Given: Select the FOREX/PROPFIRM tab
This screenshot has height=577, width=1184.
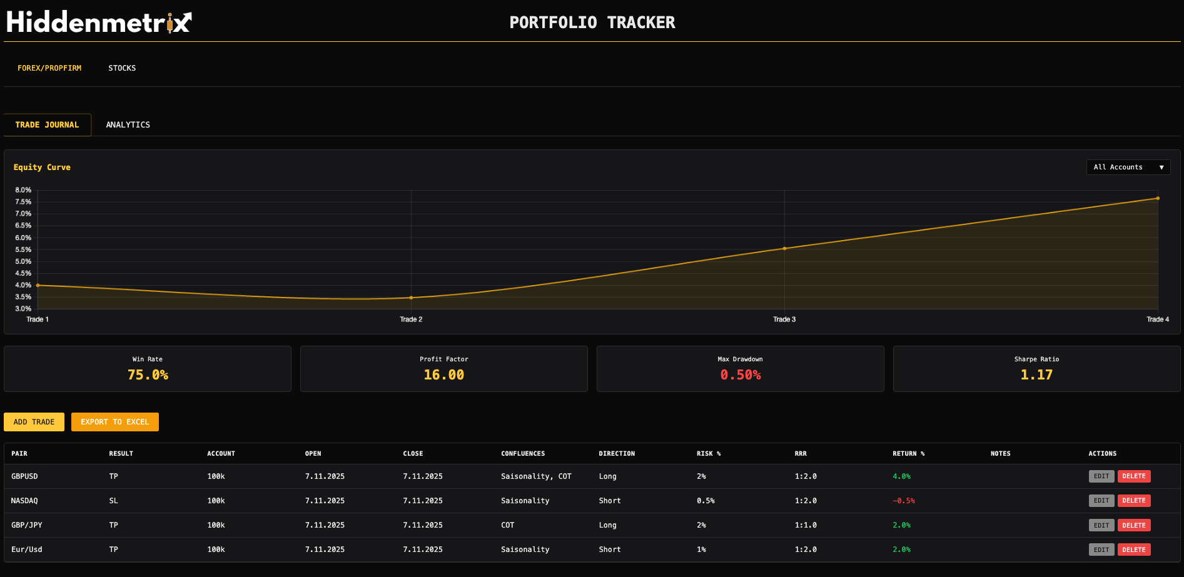Looking at the screenshot, I should coord(49,68).
